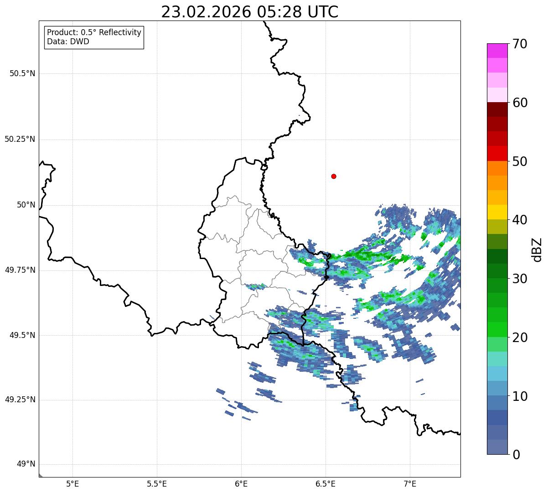Click the colorbar 50 tick label
This screenshot has height=493, width=548.
coord(520,161)
